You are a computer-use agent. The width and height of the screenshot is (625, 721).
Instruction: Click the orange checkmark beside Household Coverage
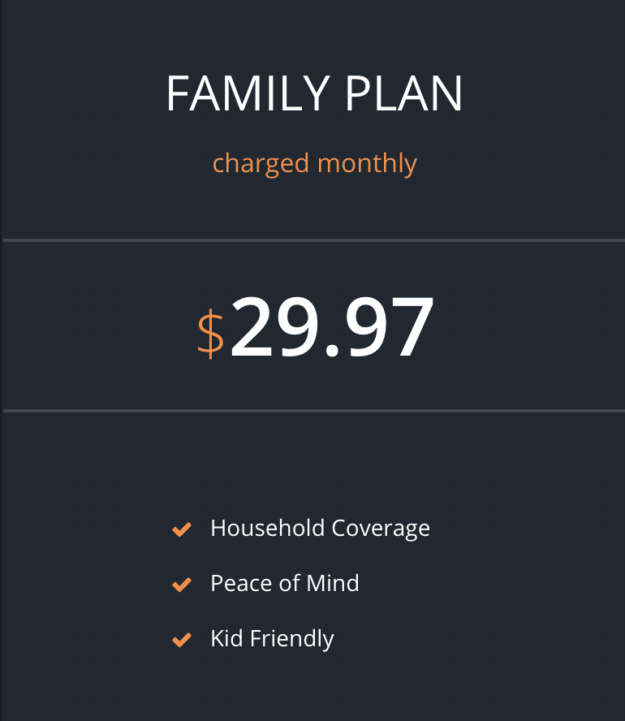[x=182, y=529]
